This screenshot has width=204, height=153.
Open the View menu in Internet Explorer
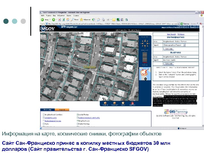tap(54, 16)
